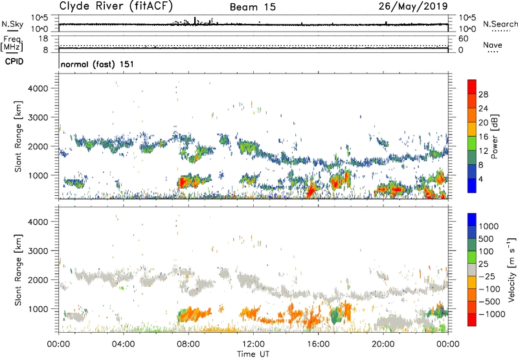Click the '28' power colorbar label

click(483, 94)
